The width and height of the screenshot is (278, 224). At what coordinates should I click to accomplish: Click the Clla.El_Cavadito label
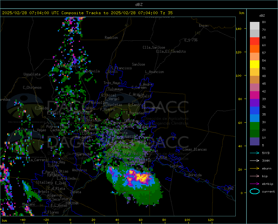point(171,51)
